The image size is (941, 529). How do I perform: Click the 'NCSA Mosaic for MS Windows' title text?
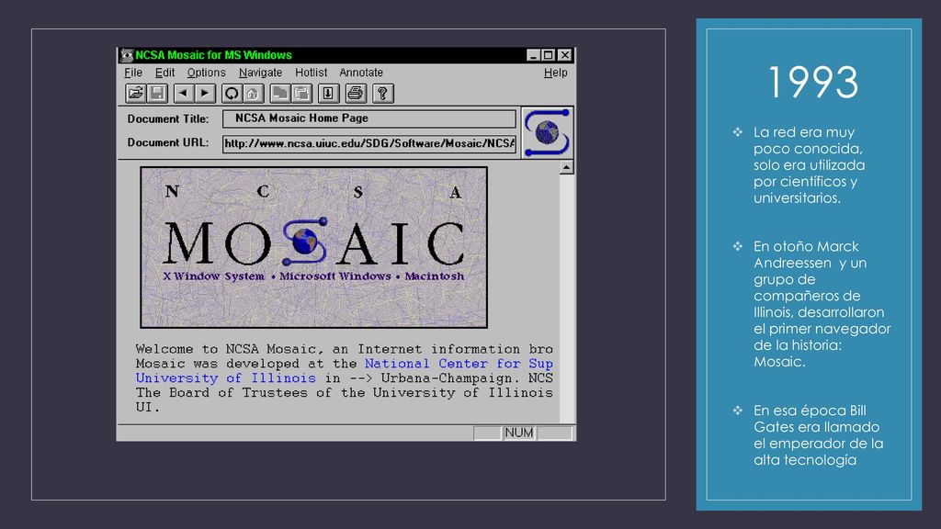pos(213,55)
